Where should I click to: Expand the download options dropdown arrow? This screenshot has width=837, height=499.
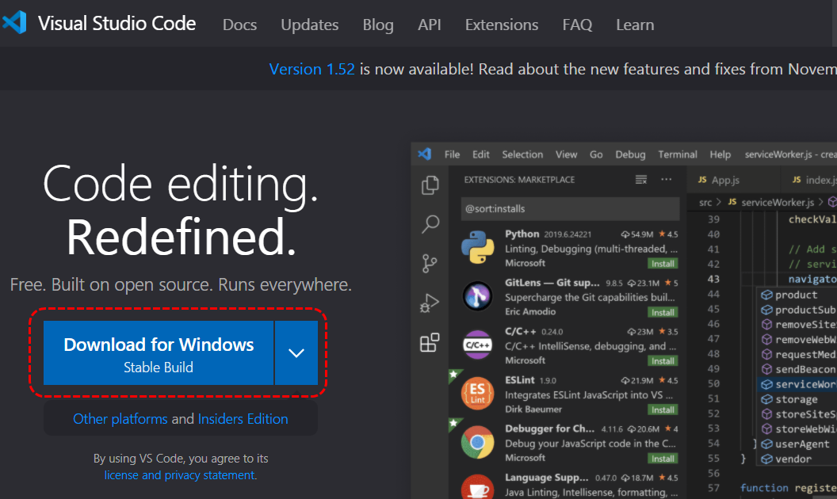point(296,352)
